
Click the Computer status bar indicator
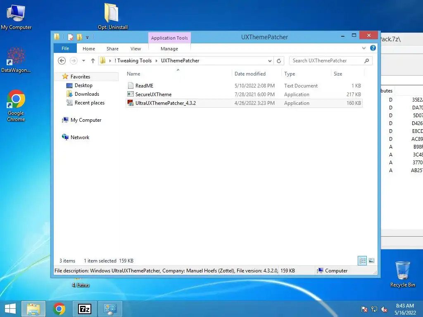pos(333,271)
